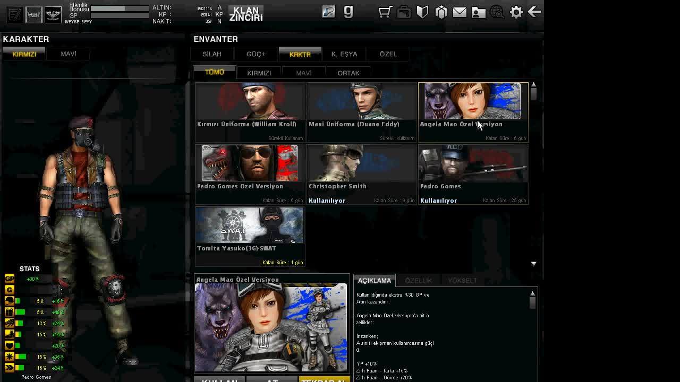680x382 pixels.
Task: Open the notepad icon in top-left bar
Action: click(x=15, y=14)
